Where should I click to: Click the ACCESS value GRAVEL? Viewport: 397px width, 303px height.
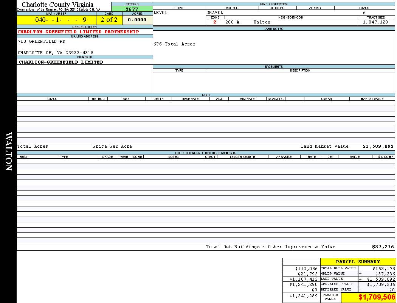click(215, 12)
